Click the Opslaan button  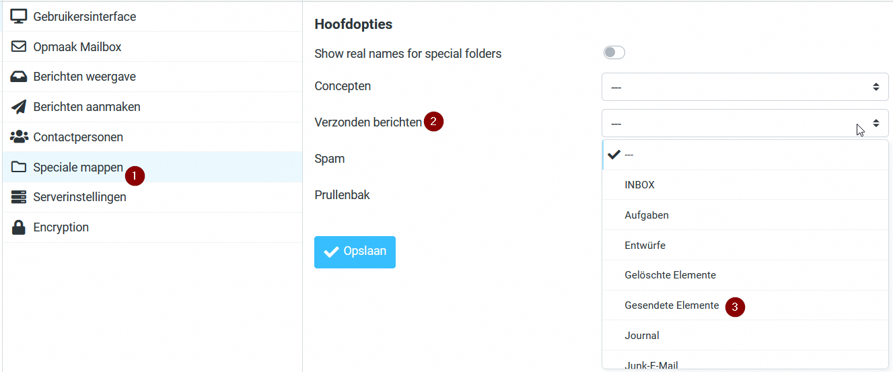(355, 252)
